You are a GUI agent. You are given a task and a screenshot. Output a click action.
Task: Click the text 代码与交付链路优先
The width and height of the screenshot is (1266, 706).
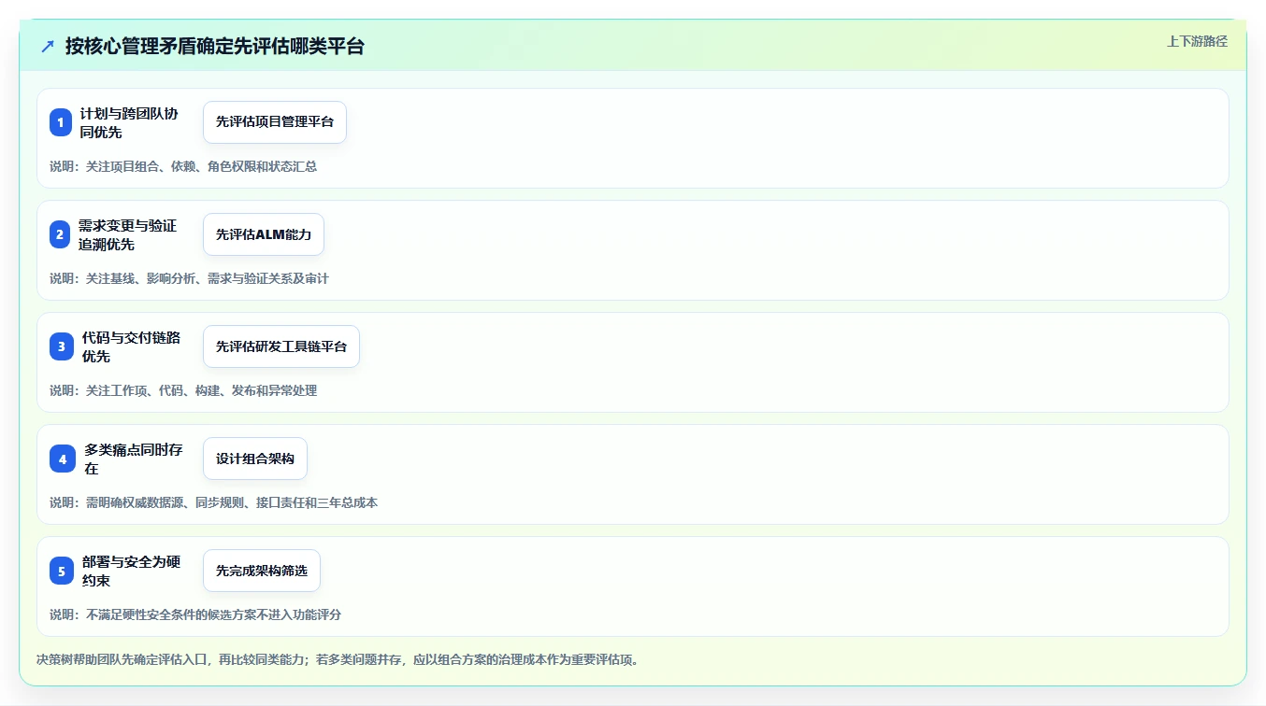point(131,346)
